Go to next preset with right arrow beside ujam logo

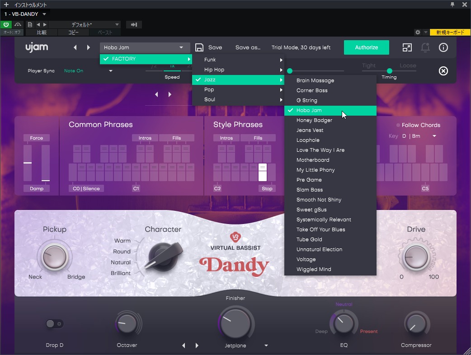88,47
